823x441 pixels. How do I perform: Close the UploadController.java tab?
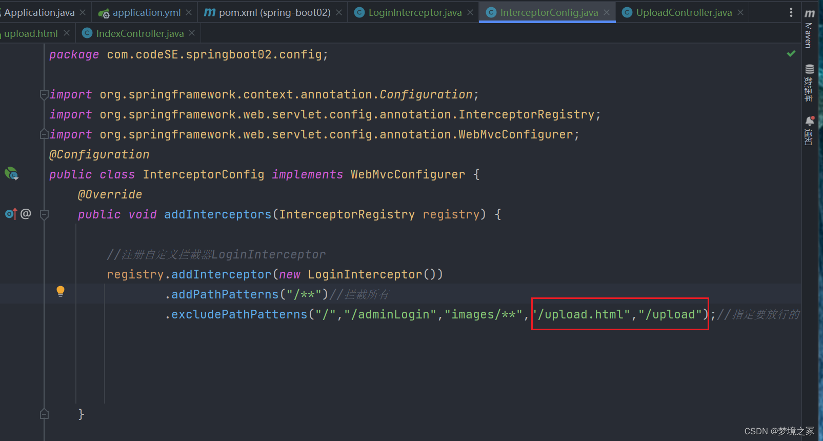740,12
